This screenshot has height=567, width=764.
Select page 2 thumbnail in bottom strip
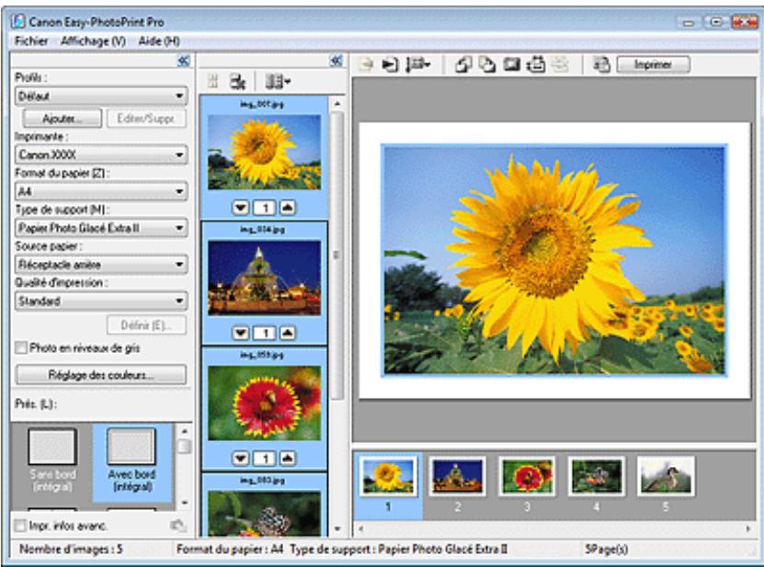pyautogui.click(x=457, y=476)
